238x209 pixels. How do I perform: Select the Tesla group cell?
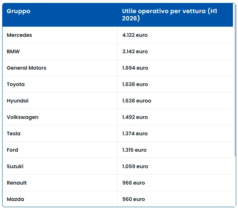tap(13, 133)
